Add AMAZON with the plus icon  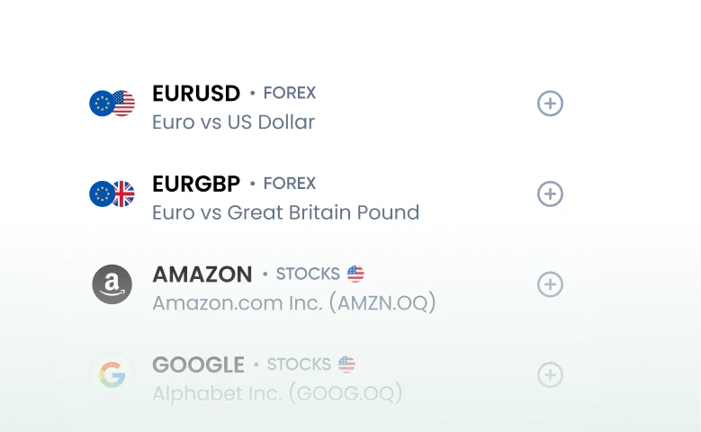coord(550,284)
